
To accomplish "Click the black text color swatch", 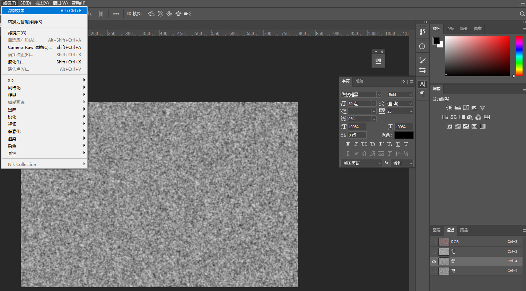I will [x=404, y=135].
